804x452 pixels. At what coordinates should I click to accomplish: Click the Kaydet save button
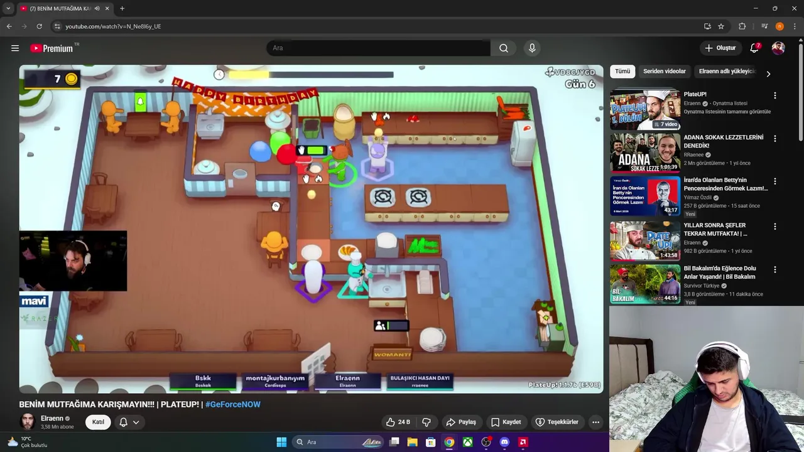pos(506,422)
